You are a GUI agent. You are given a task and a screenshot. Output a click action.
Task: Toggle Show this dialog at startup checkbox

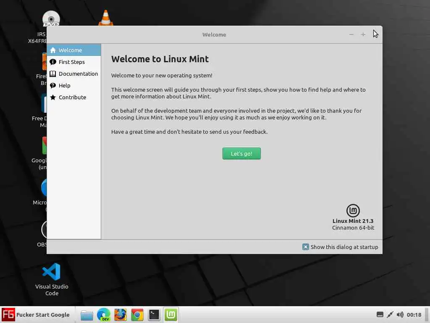tap(306, 247)
